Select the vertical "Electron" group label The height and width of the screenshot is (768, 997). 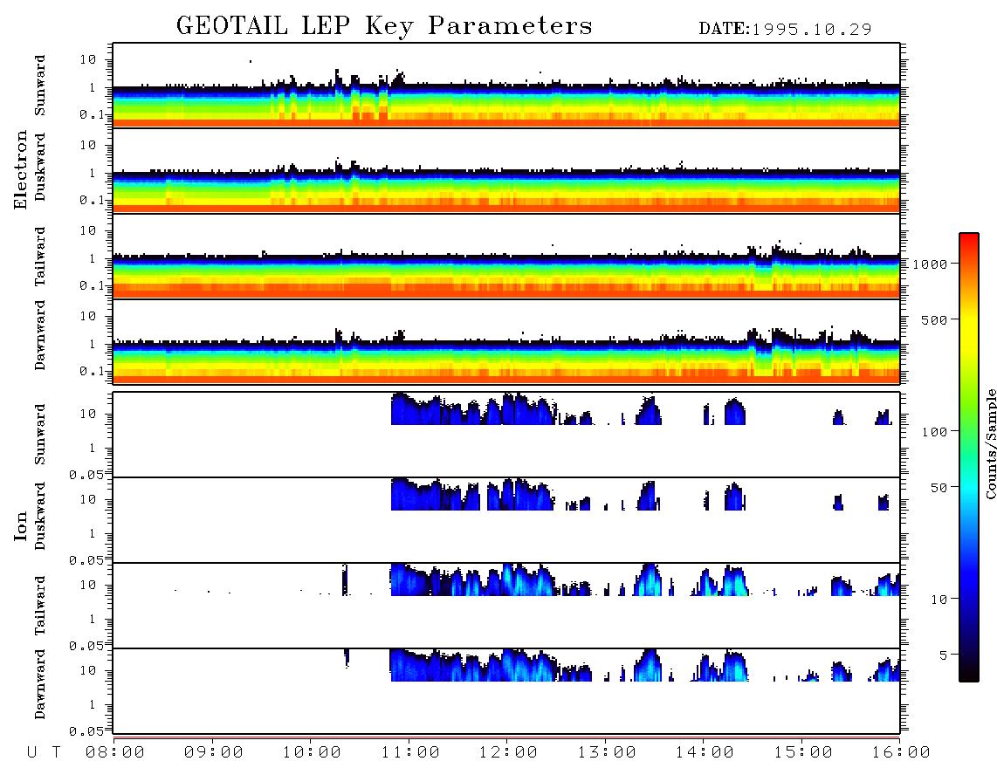pyautogui.click(x=21, y=170)
